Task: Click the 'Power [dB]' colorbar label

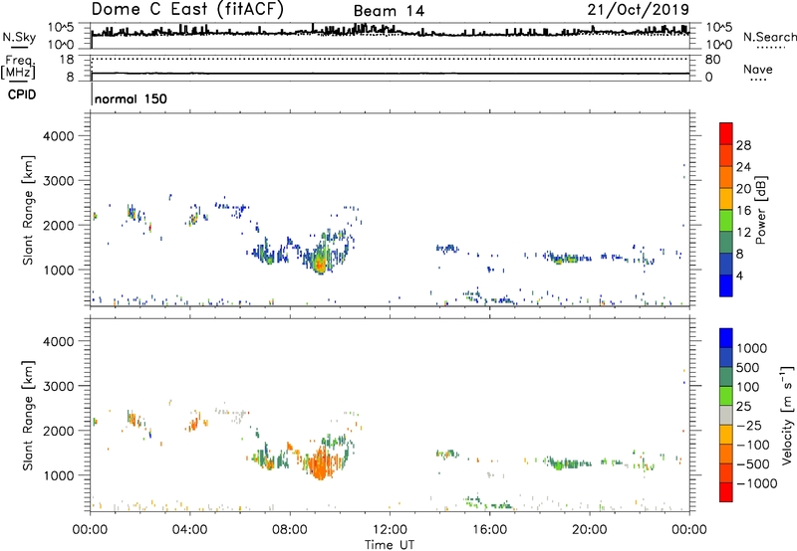Action: tap(761, 210)
